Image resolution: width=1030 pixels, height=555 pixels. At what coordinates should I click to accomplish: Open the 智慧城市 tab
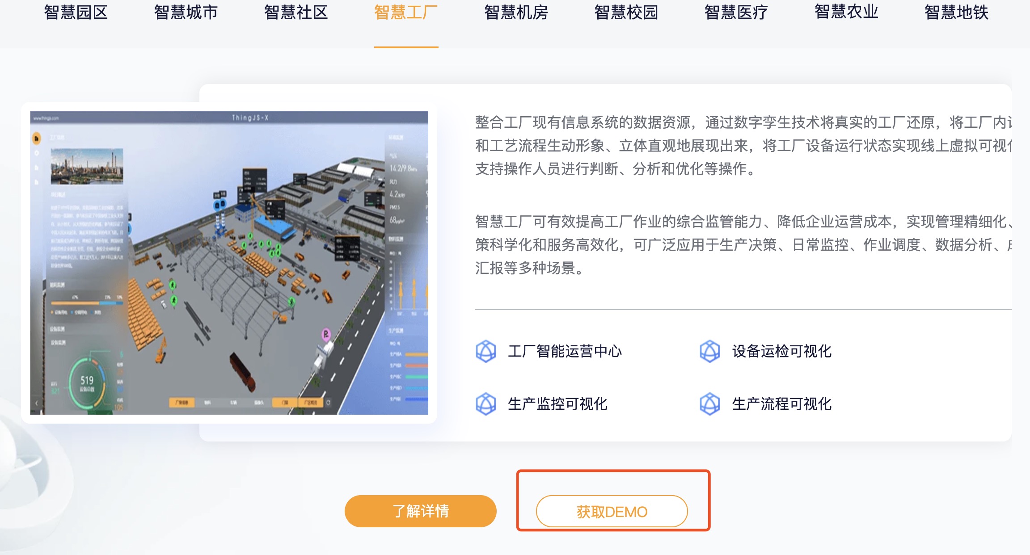click(x=186, y=13)
